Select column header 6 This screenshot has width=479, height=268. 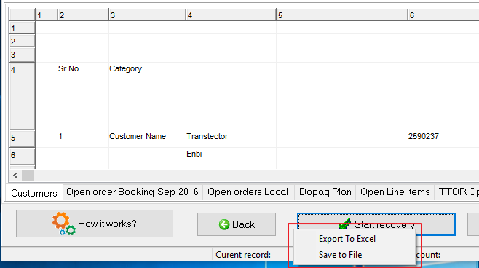point(443,15)
